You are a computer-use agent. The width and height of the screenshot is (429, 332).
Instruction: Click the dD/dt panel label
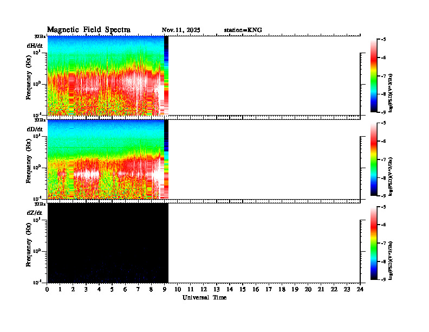point(35,129)
